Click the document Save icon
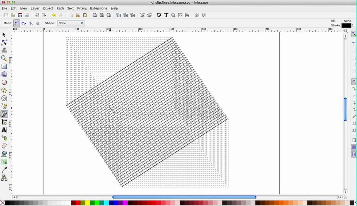This screenshot has height=206, width=357. pos(20,15)
